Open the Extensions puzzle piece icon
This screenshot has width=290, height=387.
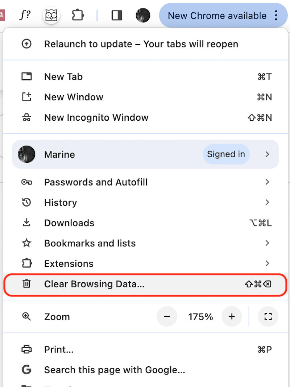pos(78,15)
